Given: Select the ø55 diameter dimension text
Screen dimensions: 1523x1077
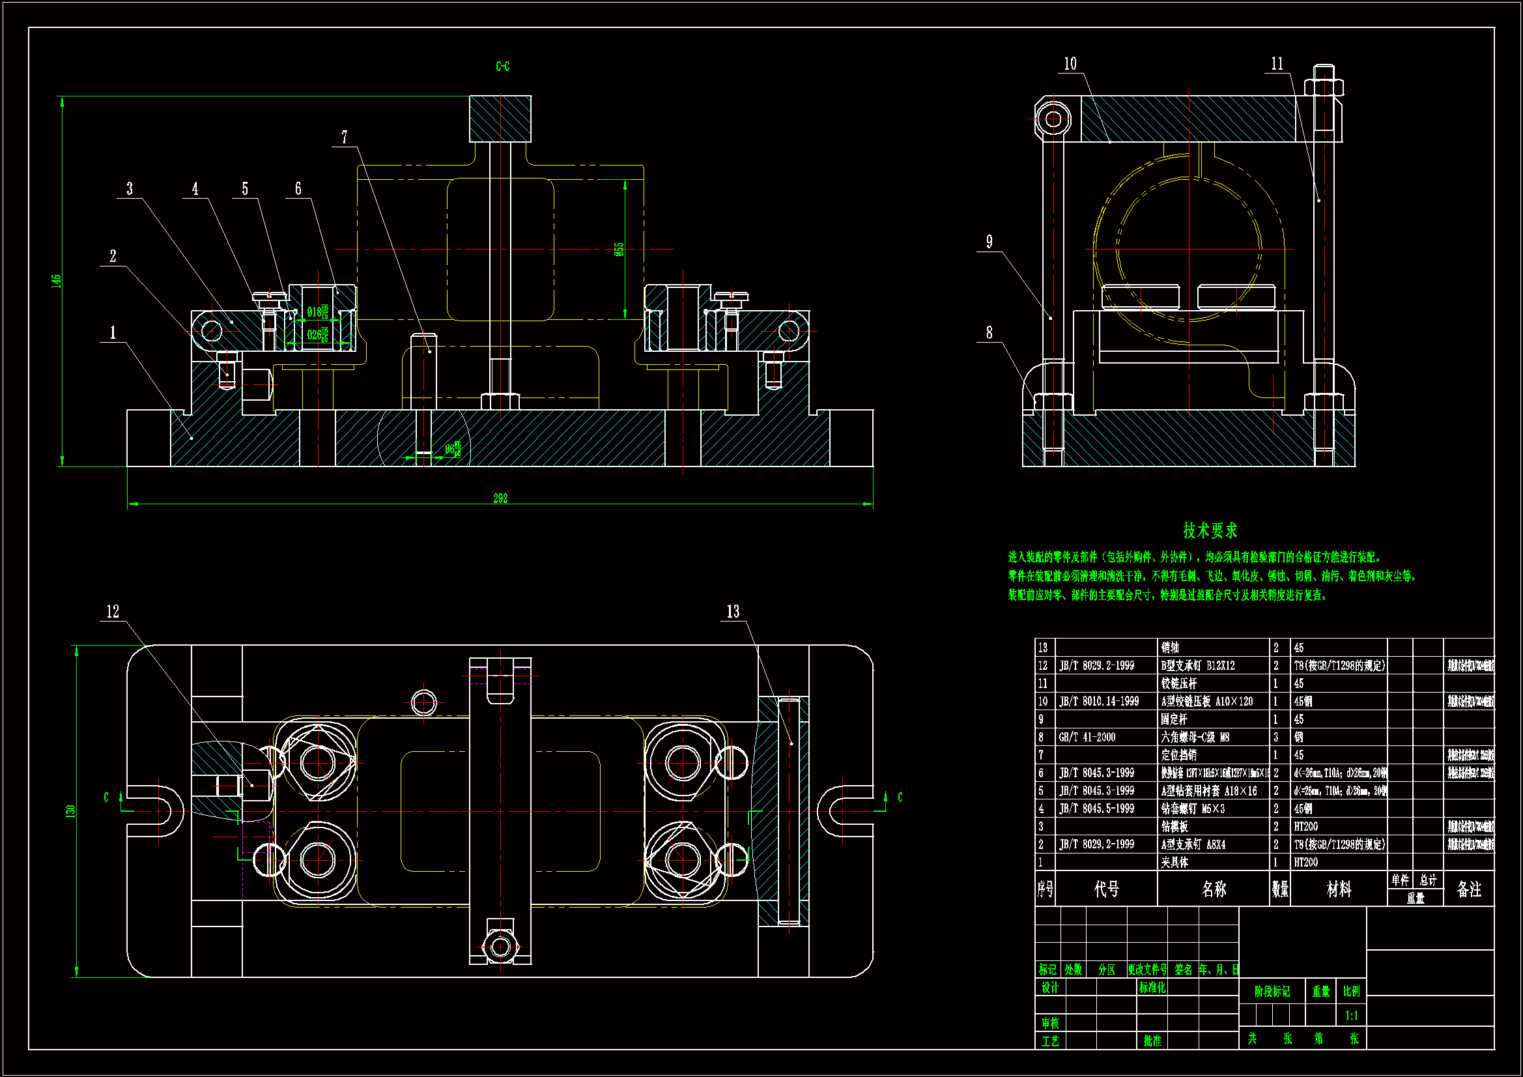Looking at the screenshot, I should tap(619, 250).
